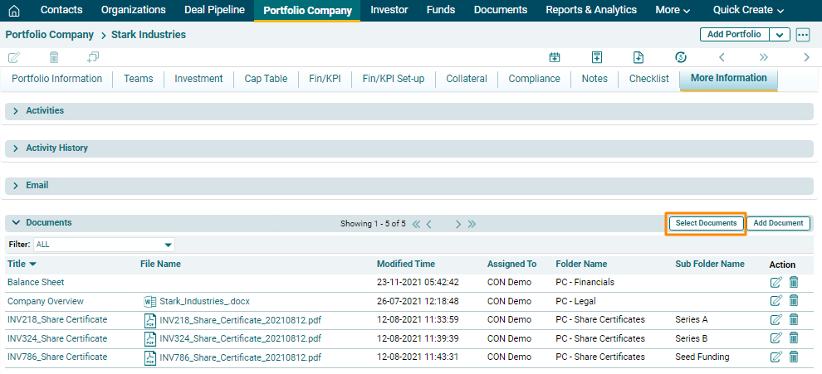Click the next record arrow in the top toolbar
The image size is (822, 374).
pyautogui.click(x=806, y=57)
